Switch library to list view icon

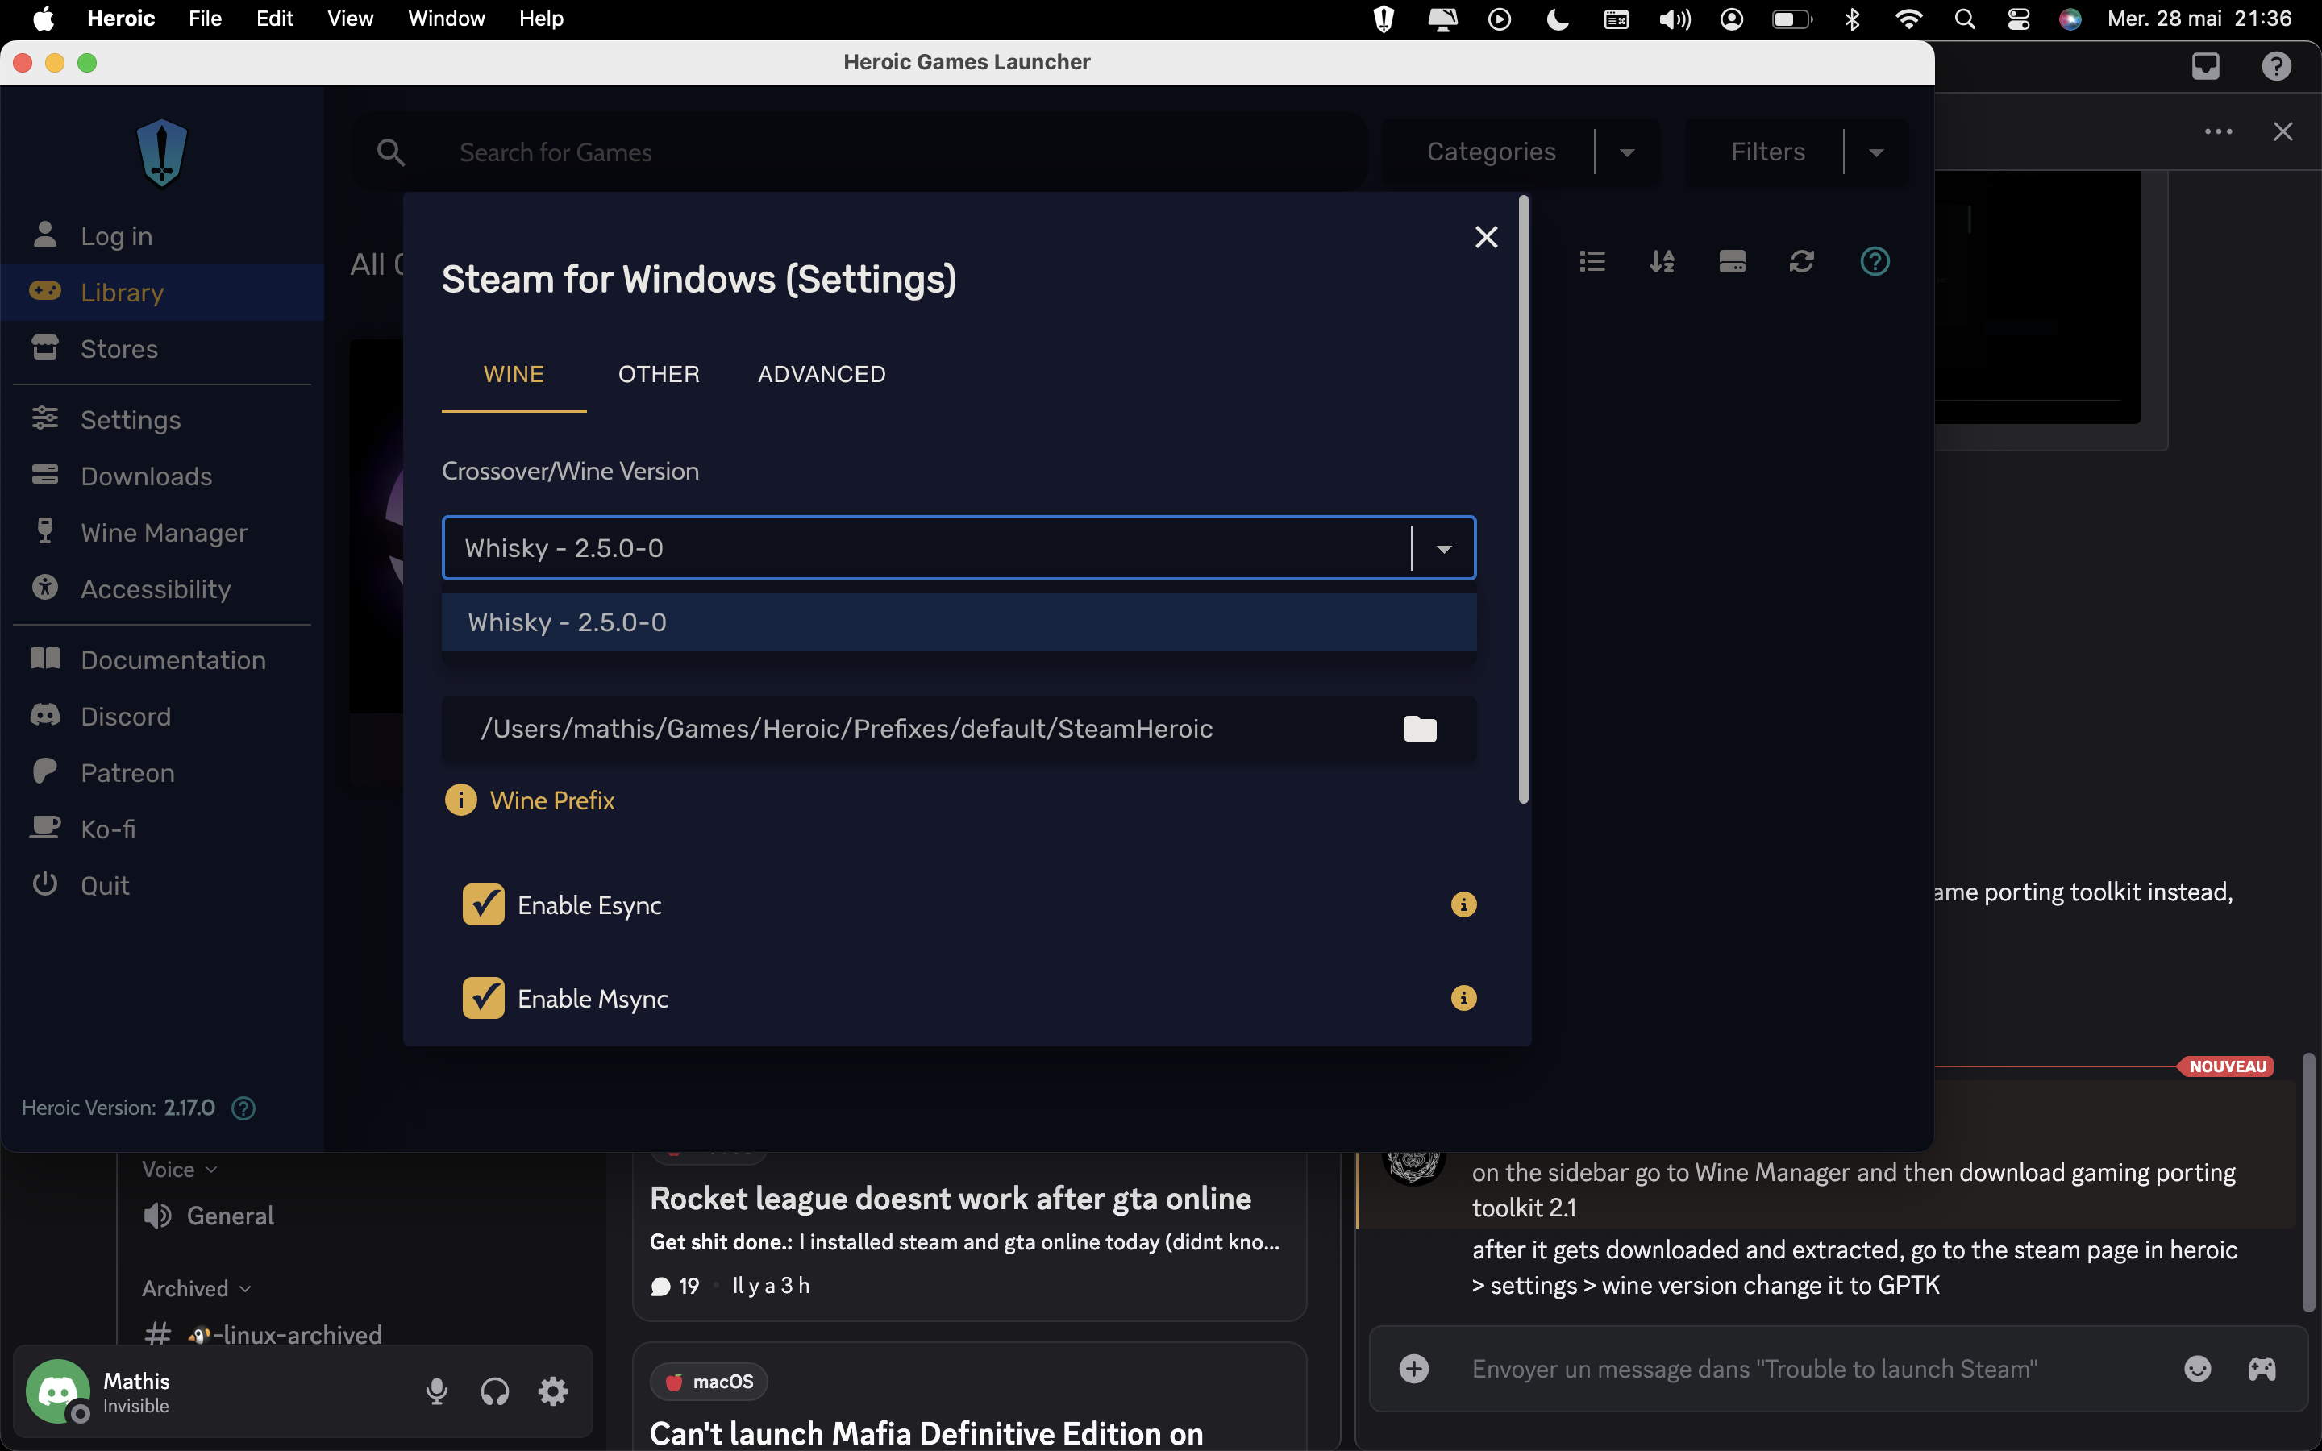click(x=1593, y=261)
